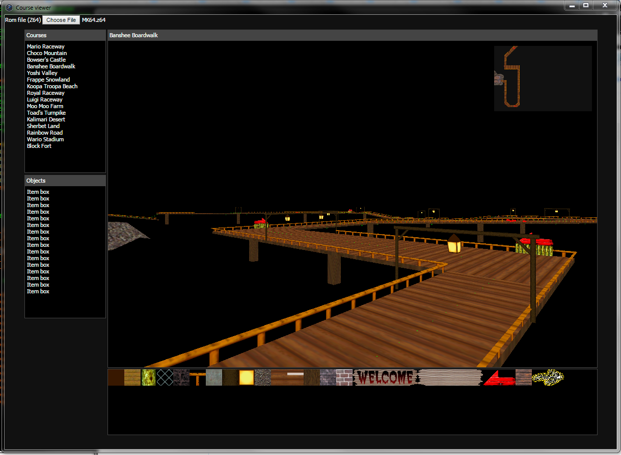Open the Mario Raceway course

(x=46, y=46)
